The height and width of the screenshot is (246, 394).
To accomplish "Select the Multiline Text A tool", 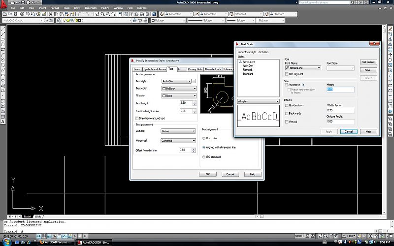I will point(3,122).
